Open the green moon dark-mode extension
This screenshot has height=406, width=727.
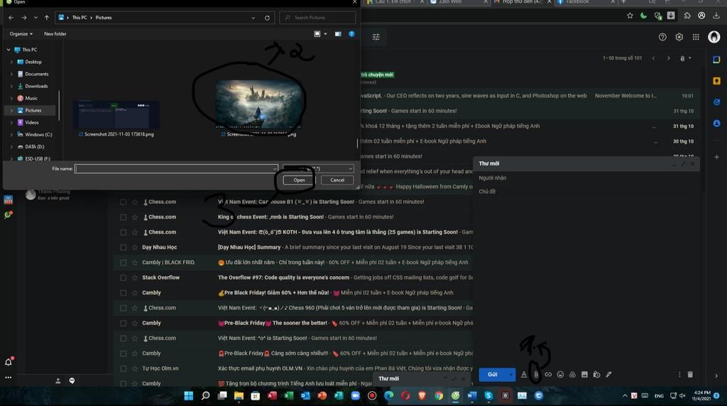[643, 16]
